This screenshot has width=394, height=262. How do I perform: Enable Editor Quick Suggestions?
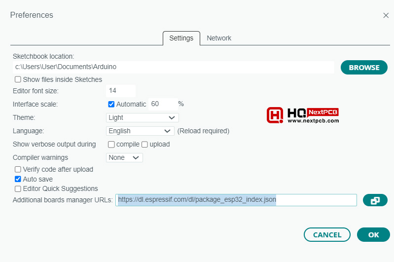[18, 188]
